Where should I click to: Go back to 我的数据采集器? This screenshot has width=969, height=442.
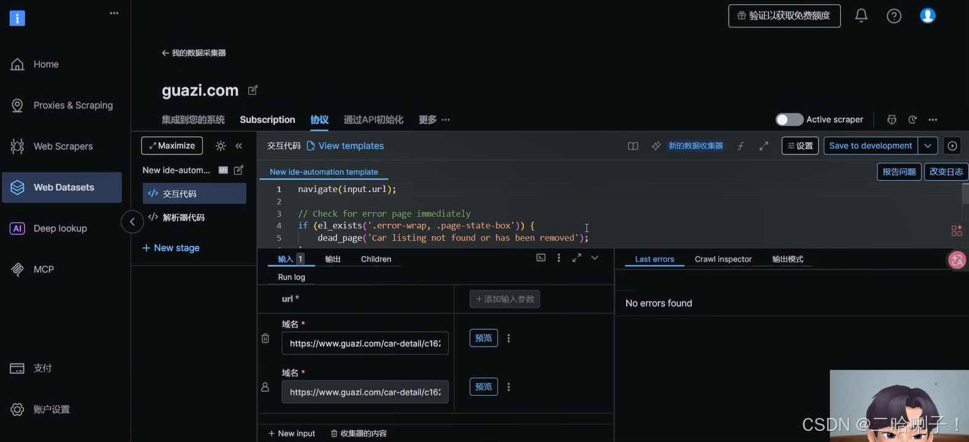[x=193, y=53]
